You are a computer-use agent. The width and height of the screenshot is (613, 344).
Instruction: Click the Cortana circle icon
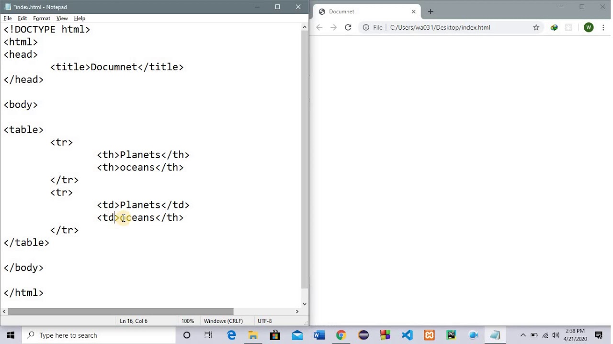187,335
